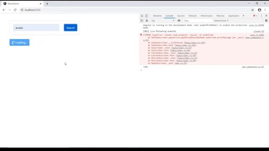
Task: Open link in Subscriber.next stack line
Action: [x=180, y=50]
